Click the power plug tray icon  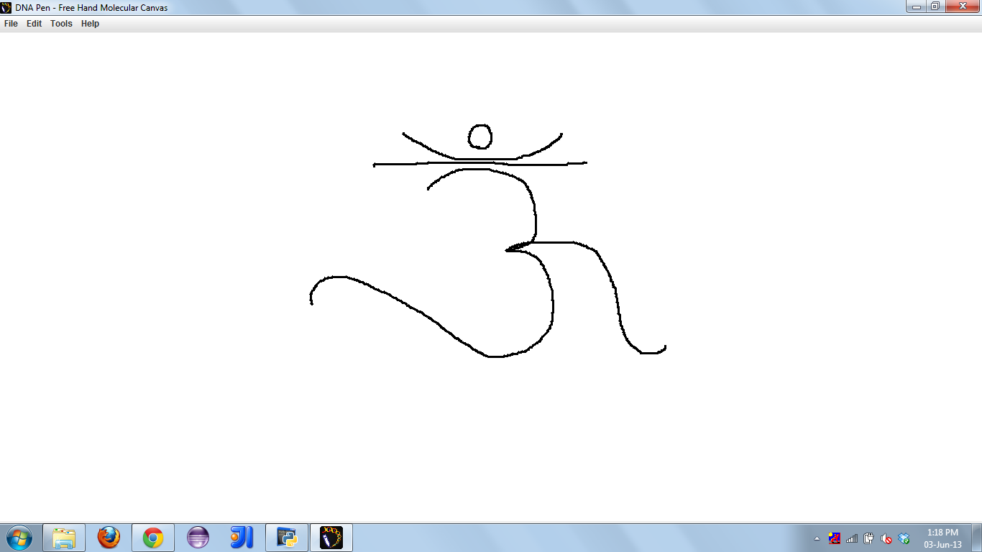click(x=869, y=538)
